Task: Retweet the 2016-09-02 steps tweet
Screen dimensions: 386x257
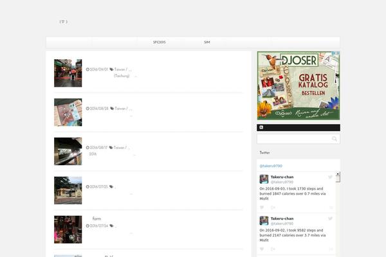Action: [273, 249]
